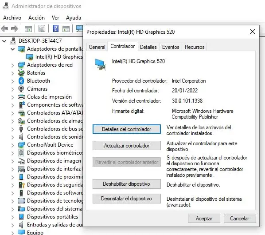This screenshot has height=235, width=265.
Task: Click the Deshabilitar dispositivo button
Action: coord(127,184)
